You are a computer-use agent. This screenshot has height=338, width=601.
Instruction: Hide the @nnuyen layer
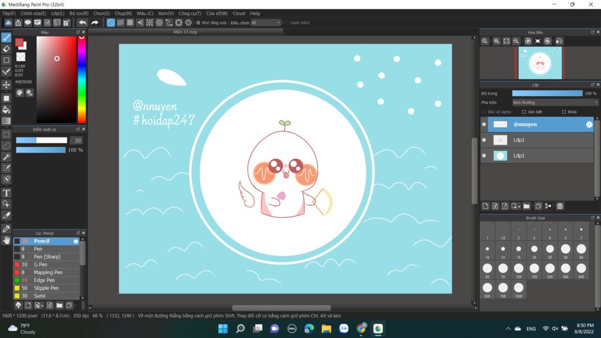[x=484, y=124]
